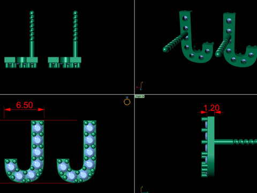Select the right earring post in top view
Viewport: 257px width, 193px height.
coord(75,34)
